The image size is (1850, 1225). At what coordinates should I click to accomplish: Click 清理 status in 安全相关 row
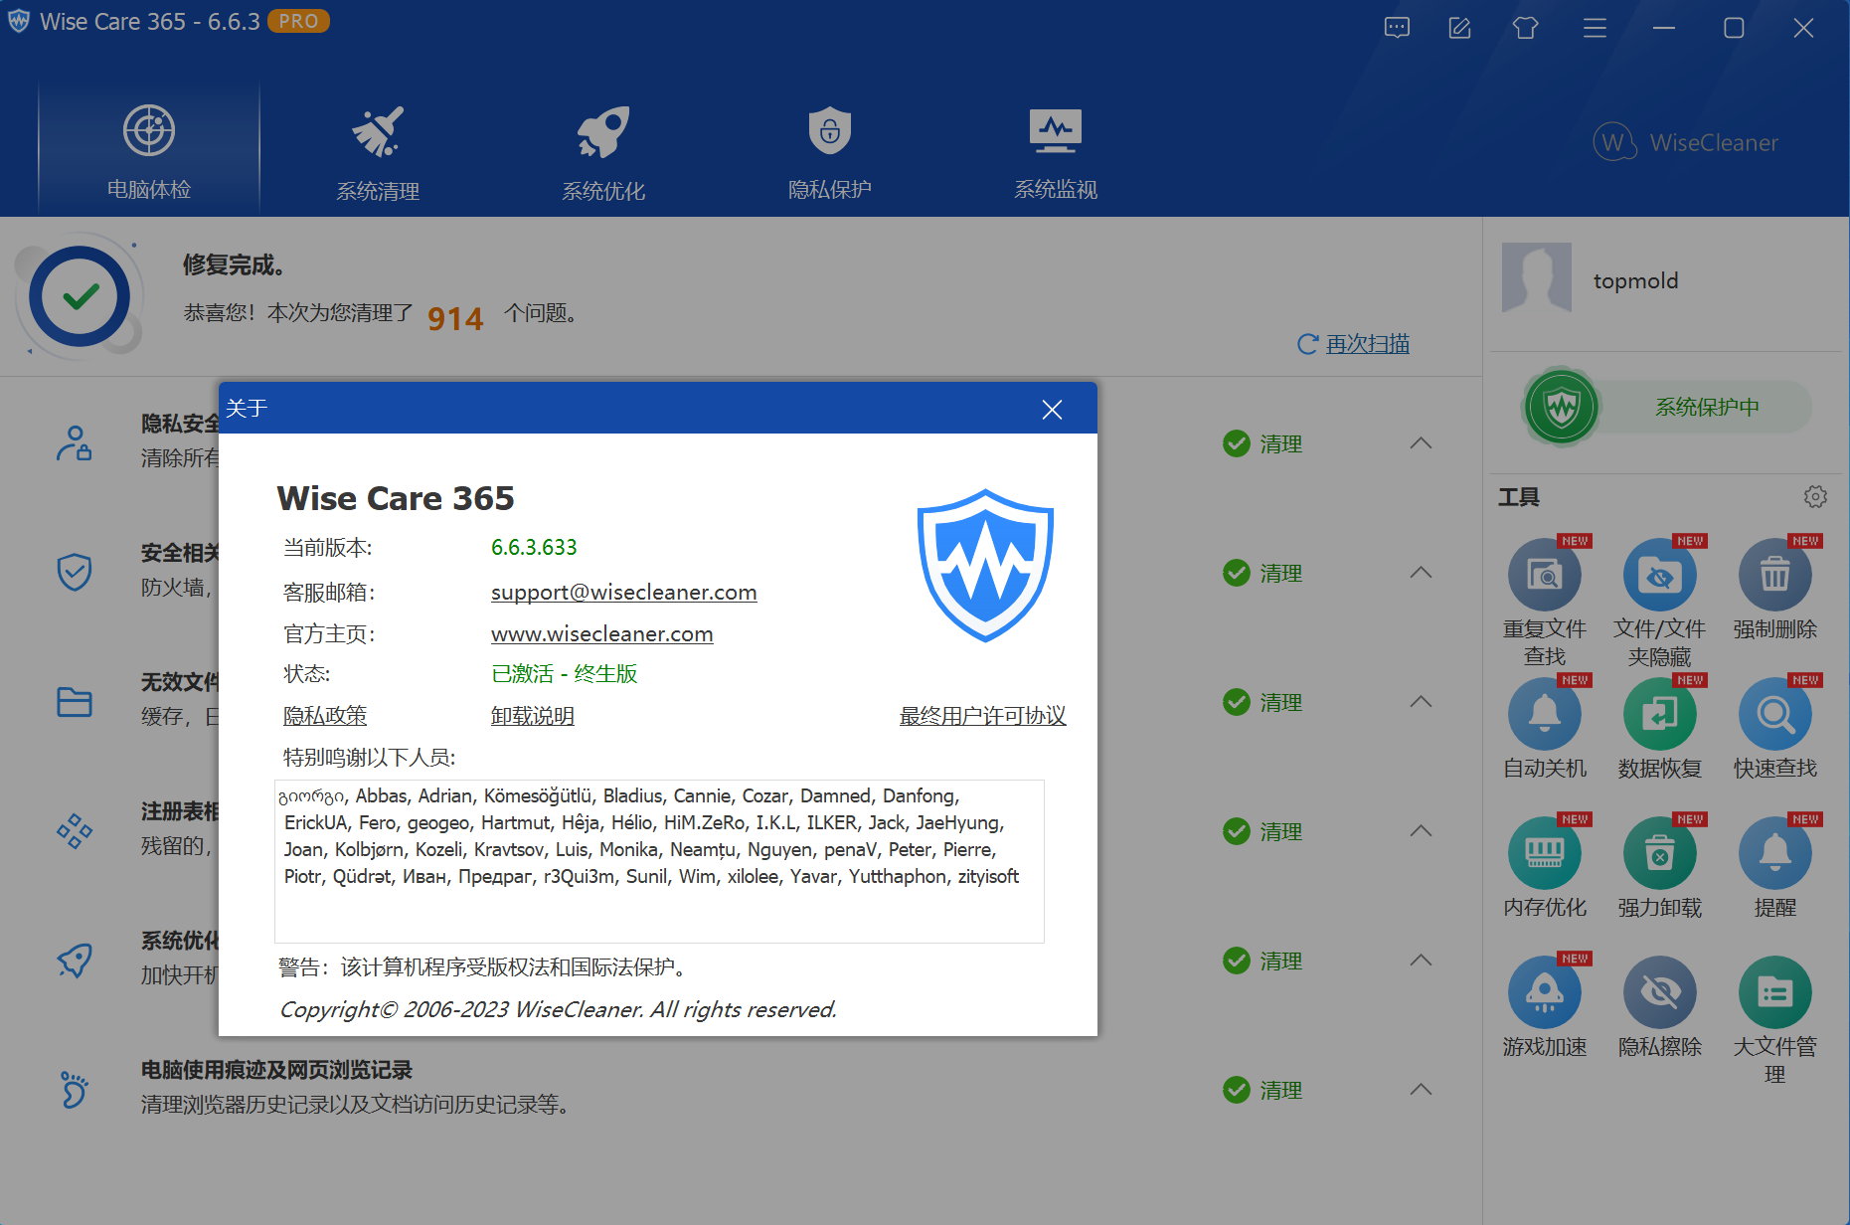click(1262, 573)
